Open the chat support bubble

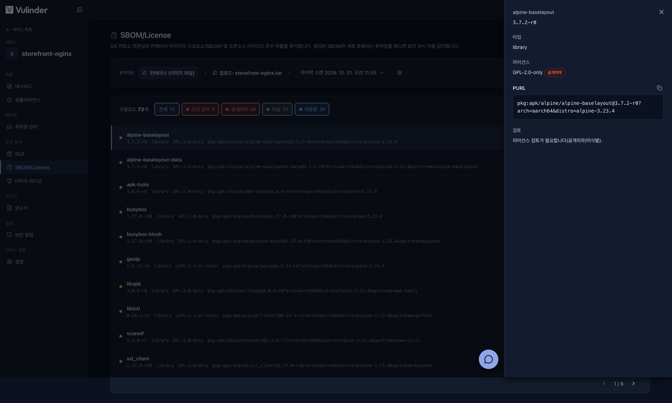click(x=488, y=359)
